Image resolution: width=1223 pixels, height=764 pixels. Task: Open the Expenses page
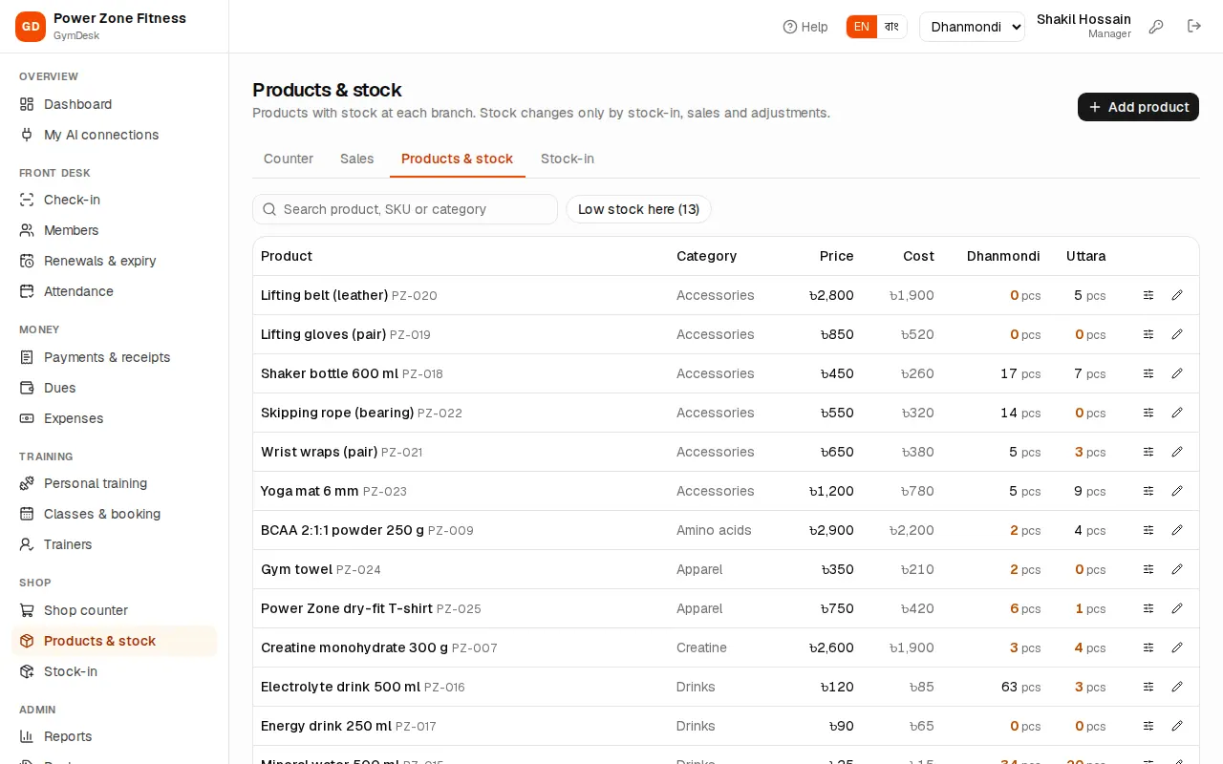[x=115, y=418]
